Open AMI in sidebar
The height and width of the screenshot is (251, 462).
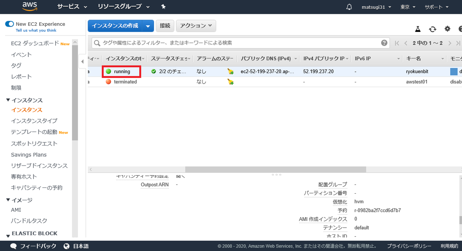coord(16,210)
